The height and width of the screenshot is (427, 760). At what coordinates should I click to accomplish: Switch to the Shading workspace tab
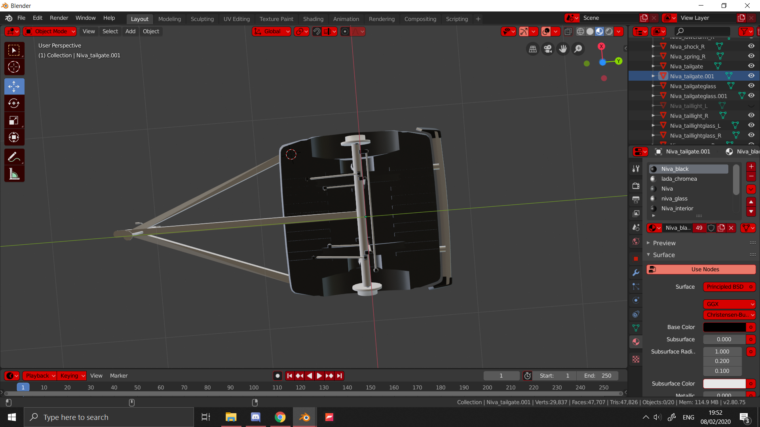(x=313, y=19)
